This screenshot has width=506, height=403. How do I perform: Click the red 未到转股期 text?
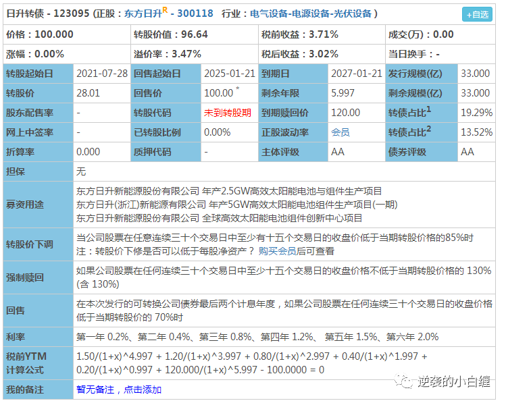(x=228, y=113)
